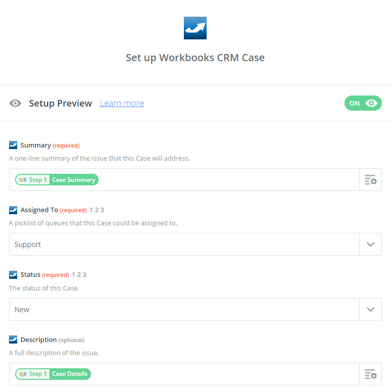Viewport: 392px width, 392px height.
Task: Click the Workbooks icon beside Description label
Action: (13, 339)
